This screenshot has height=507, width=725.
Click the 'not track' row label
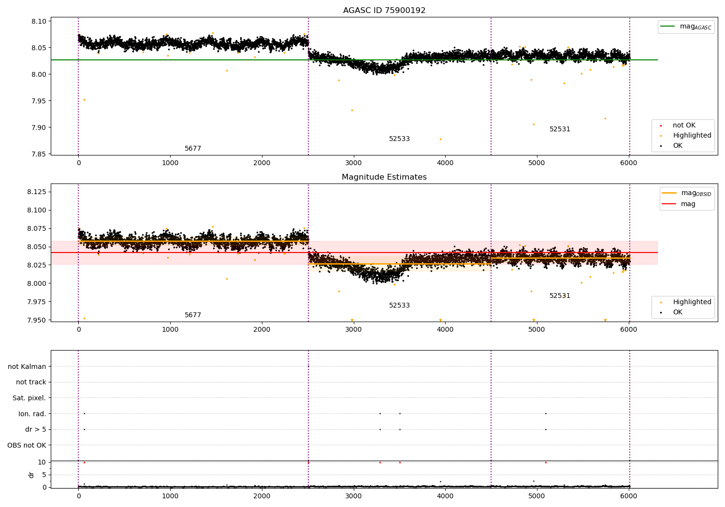tap(31, 382)
